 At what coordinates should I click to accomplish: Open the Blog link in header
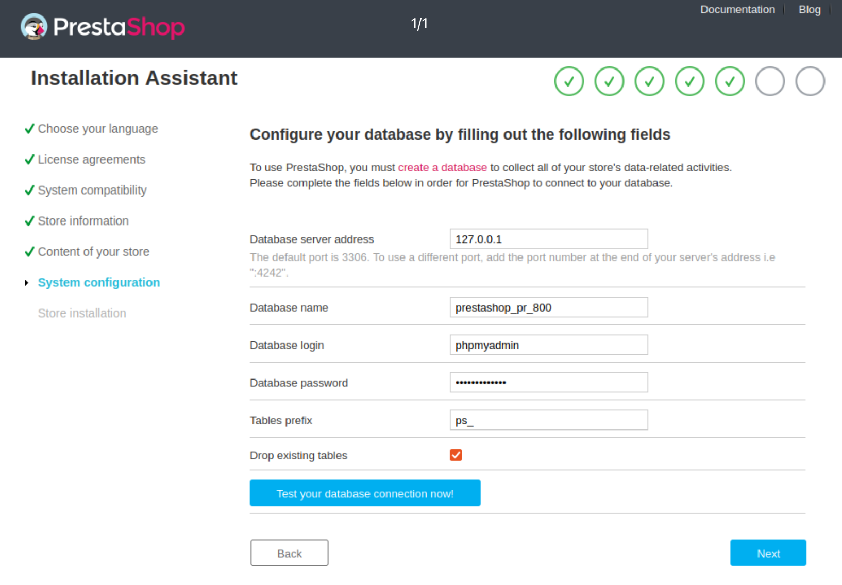(809, 10)
